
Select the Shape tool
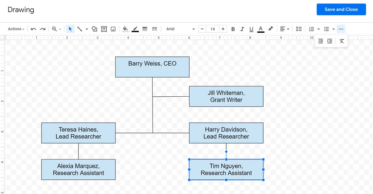pos(94,29)
